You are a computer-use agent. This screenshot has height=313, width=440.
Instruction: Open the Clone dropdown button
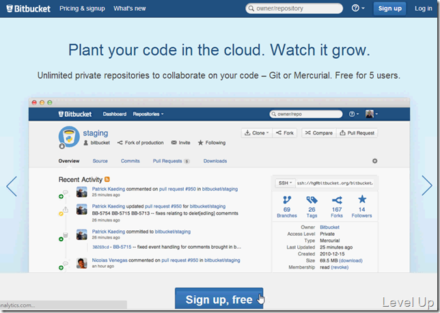[256, 133]
